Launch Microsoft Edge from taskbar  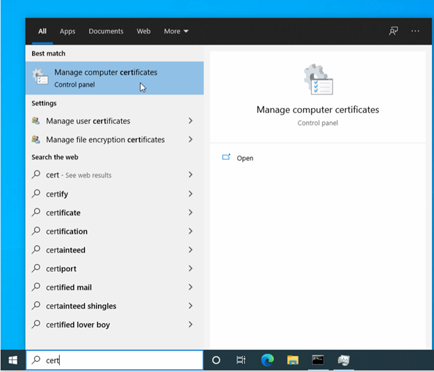pyautogui.click(x=267, y=360)
